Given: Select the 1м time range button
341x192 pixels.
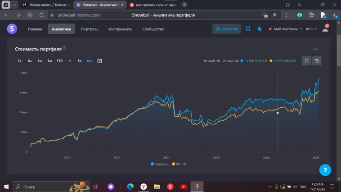Looking at the screenshot, I should (29, 61).
